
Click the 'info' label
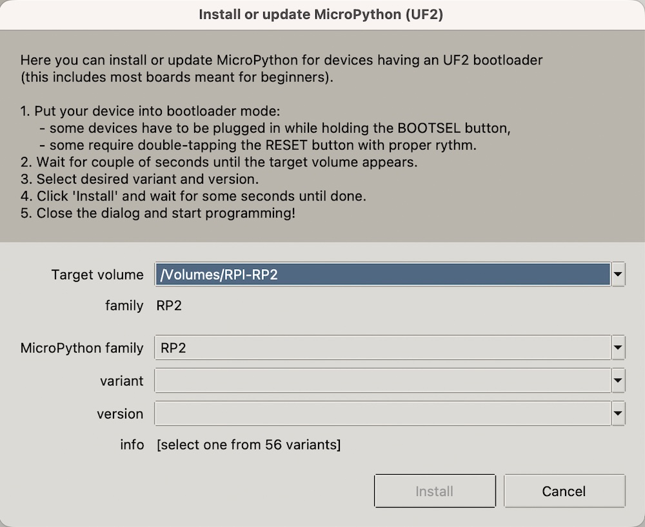click(132, 444)
